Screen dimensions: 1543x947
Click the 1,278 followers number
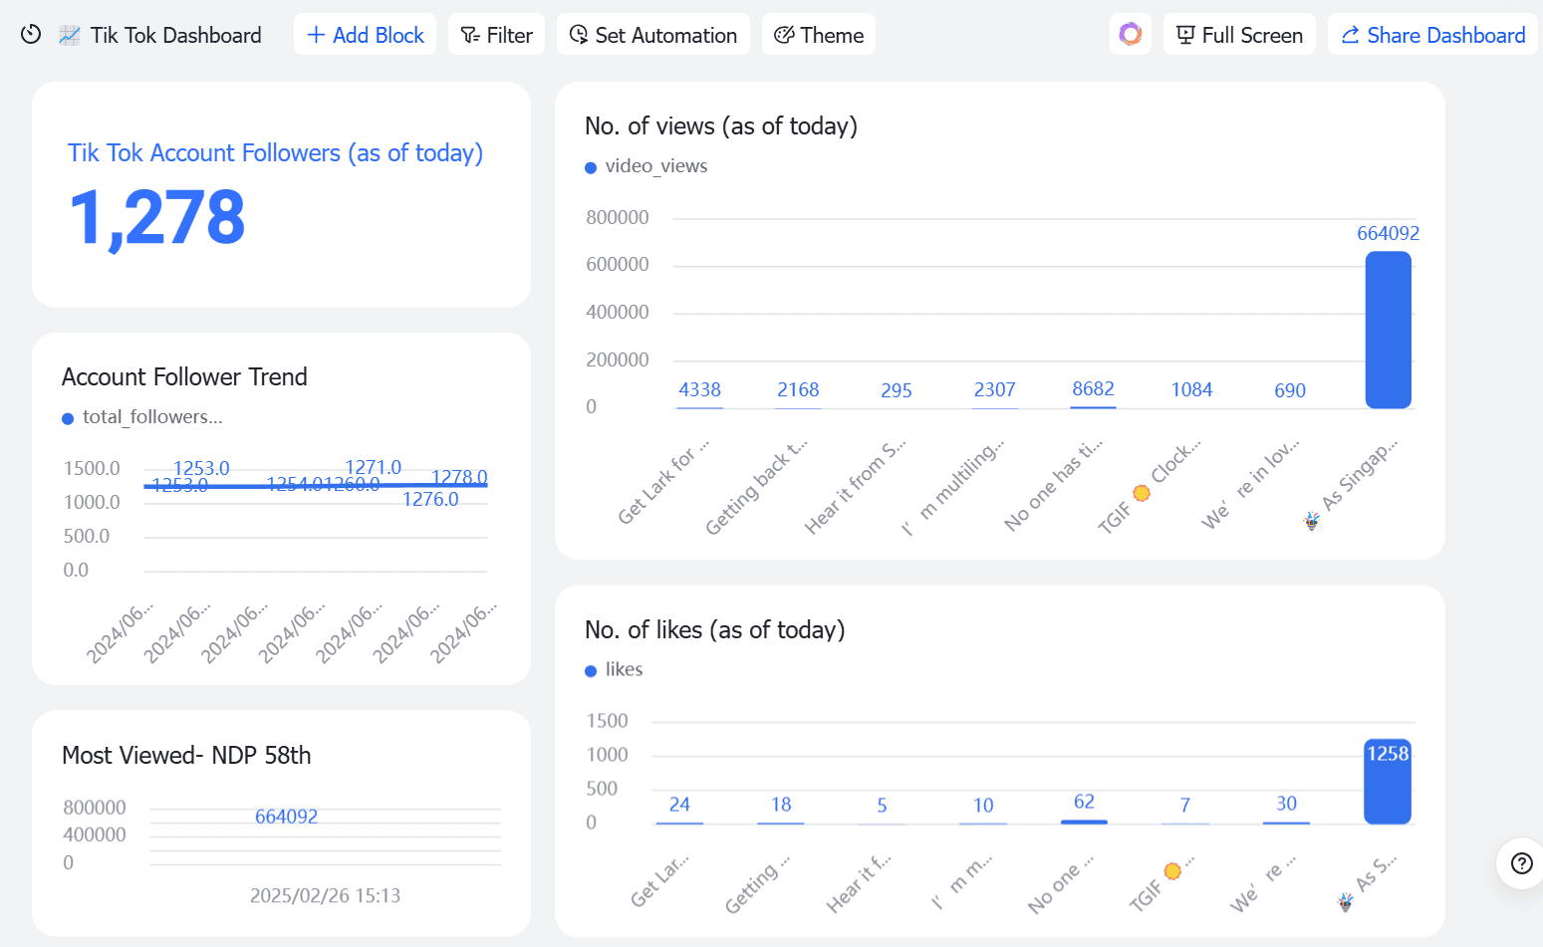[157, 218]
